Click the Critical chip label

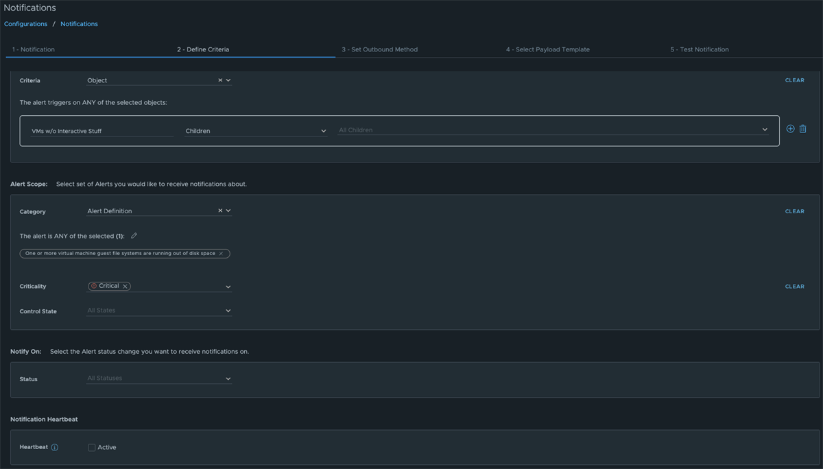pyautogui.click(x=109, y=286)
